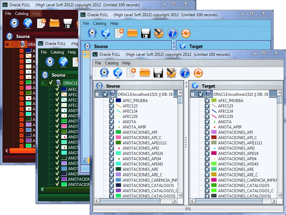The image size is (286, 215).
Task: Click the save floppy icon in blue window toolbar
Action: pos(146,33)
